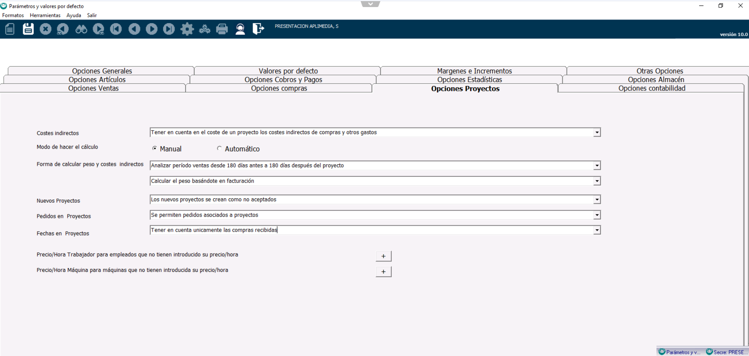Screen dimensions: 749x356
Task: Go to the first record icon
Action: click(116, 29)
